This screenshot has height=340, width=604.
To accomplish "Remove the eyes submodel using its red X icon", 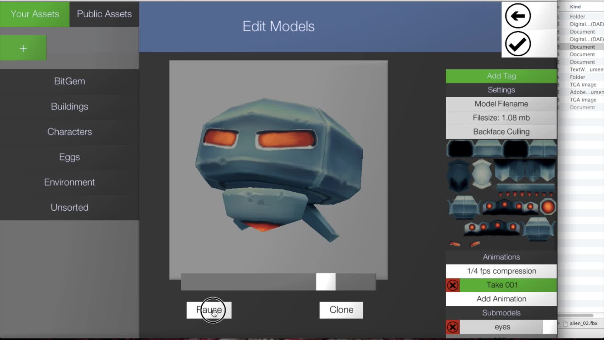I will coord(453,327).
